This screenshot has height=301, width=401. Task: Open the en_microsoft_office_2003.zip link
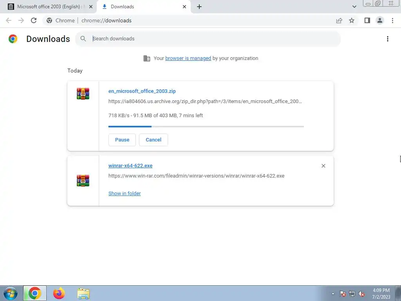142,91
